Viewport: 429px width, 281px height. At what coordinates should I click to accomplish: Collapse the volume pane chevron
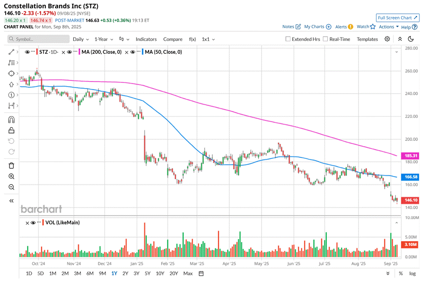397,223
